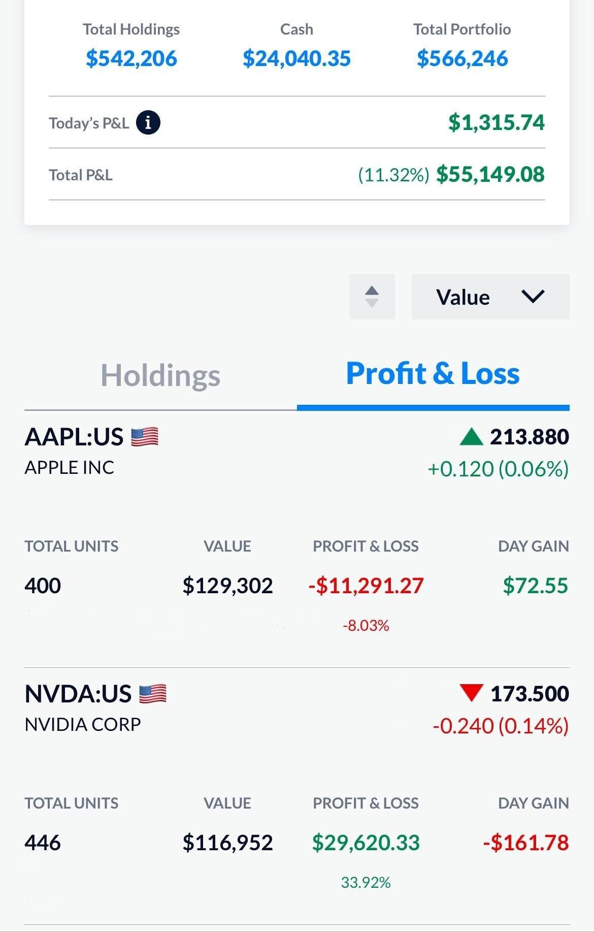Tap the Total Holdings amount $542,206
The height and width of the screenshot is (932, 594).
(x=131, y=58)
